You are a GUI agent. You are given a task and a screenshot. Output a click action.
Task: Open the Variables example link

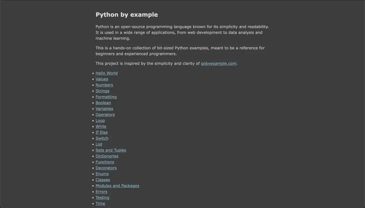pyautogui.click(x=104, y=109)
